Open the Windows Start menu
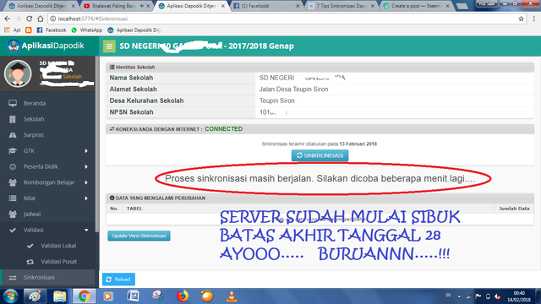 pyautogui.click(x=11, y=296)
